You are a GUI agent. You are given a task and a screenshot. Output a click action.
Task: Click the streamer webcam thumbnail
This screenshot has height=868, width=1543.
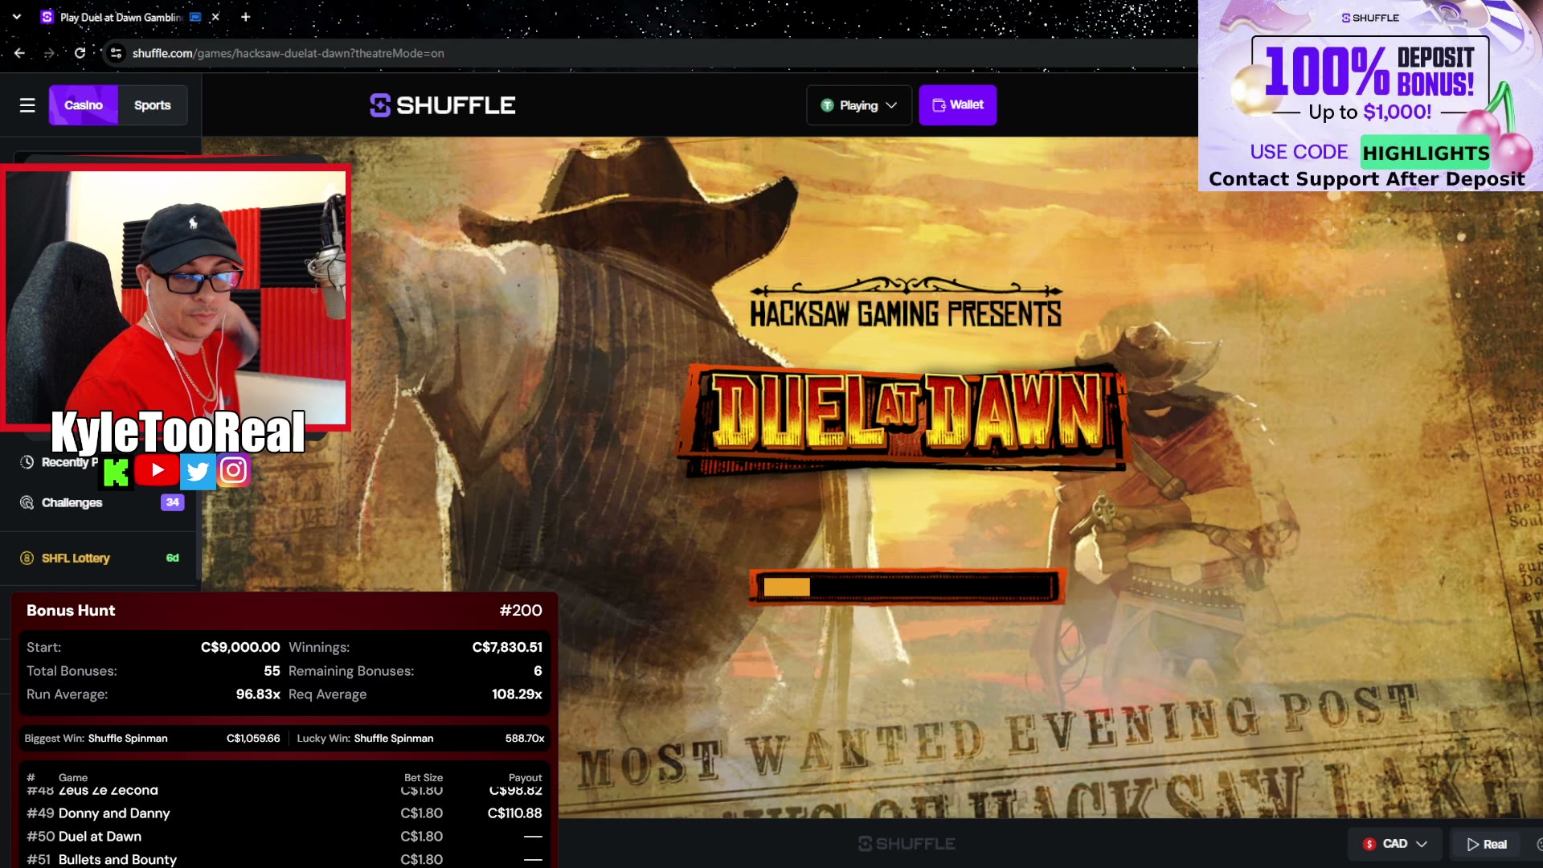point(176,296)
